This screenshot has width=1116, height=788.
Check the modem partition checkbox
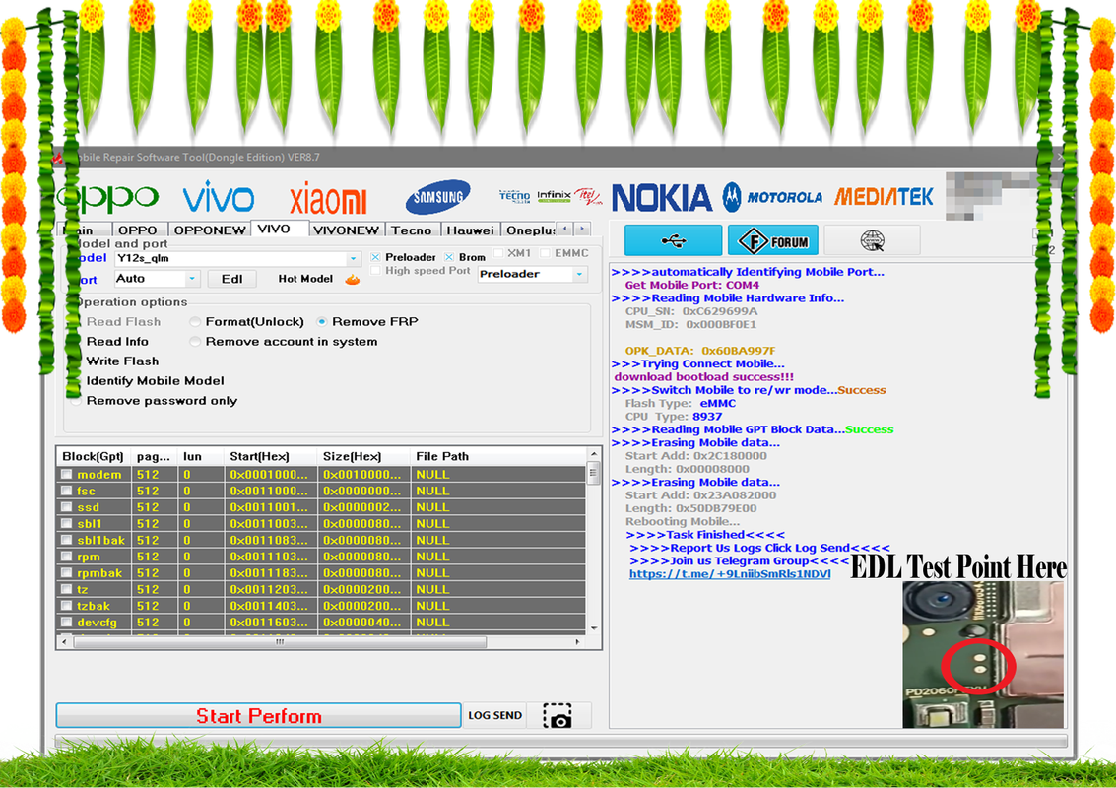point(67,474)
